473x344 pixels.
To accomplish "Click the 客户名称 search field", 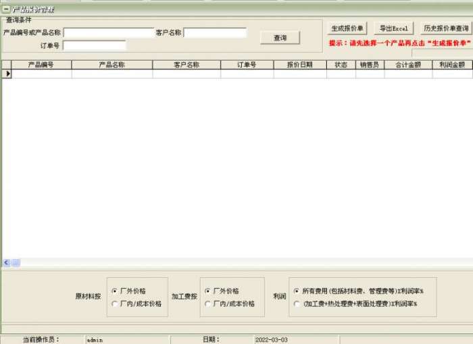I will (x=215, y=32).
